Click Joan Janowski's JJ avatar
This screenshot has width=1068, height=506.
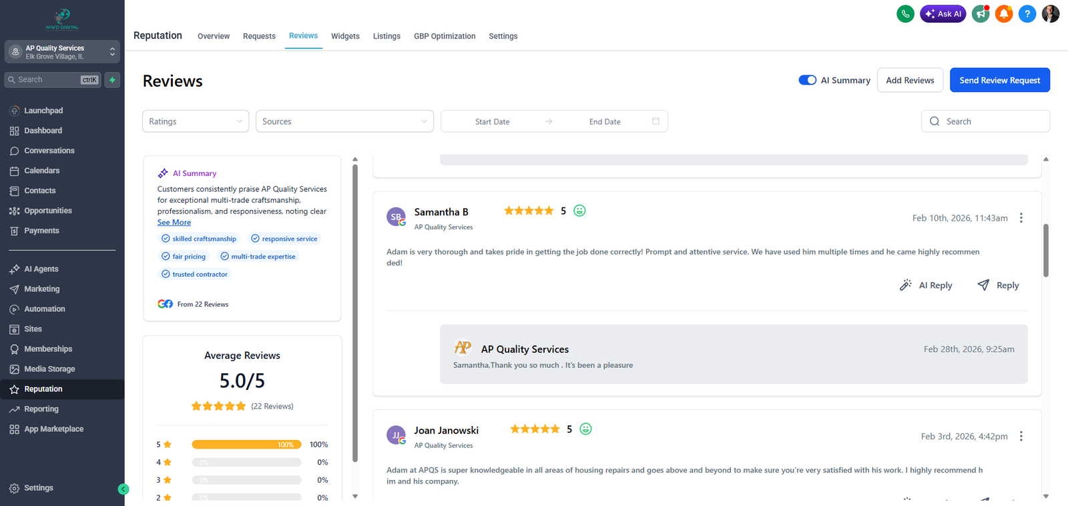coord(396,435)
